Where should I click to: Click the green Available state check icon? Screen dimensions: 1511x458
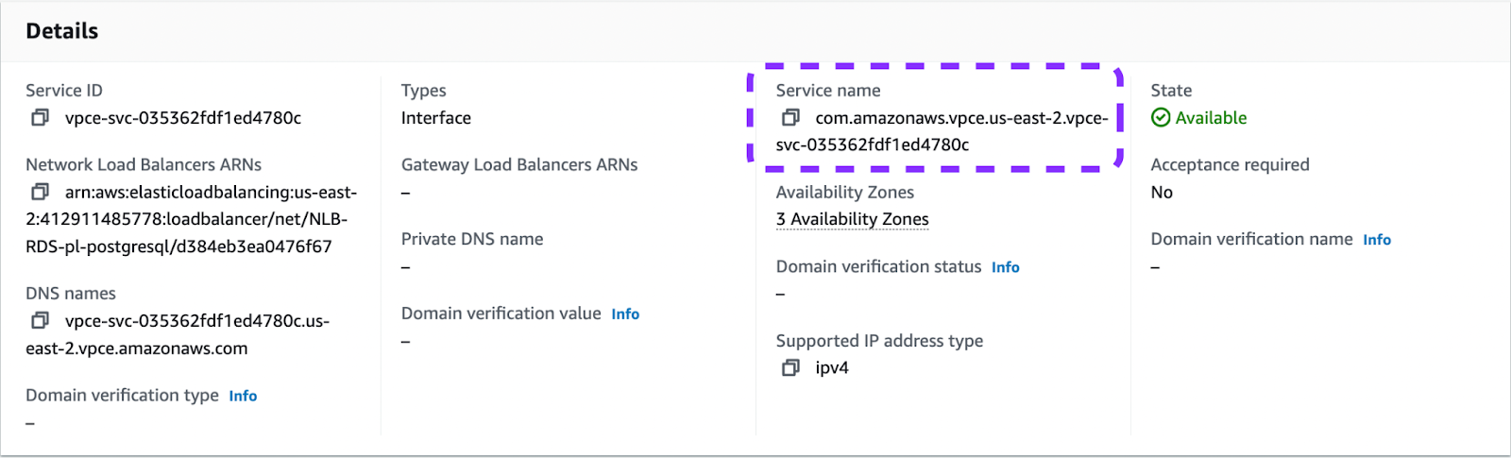tap(1161, 118)
